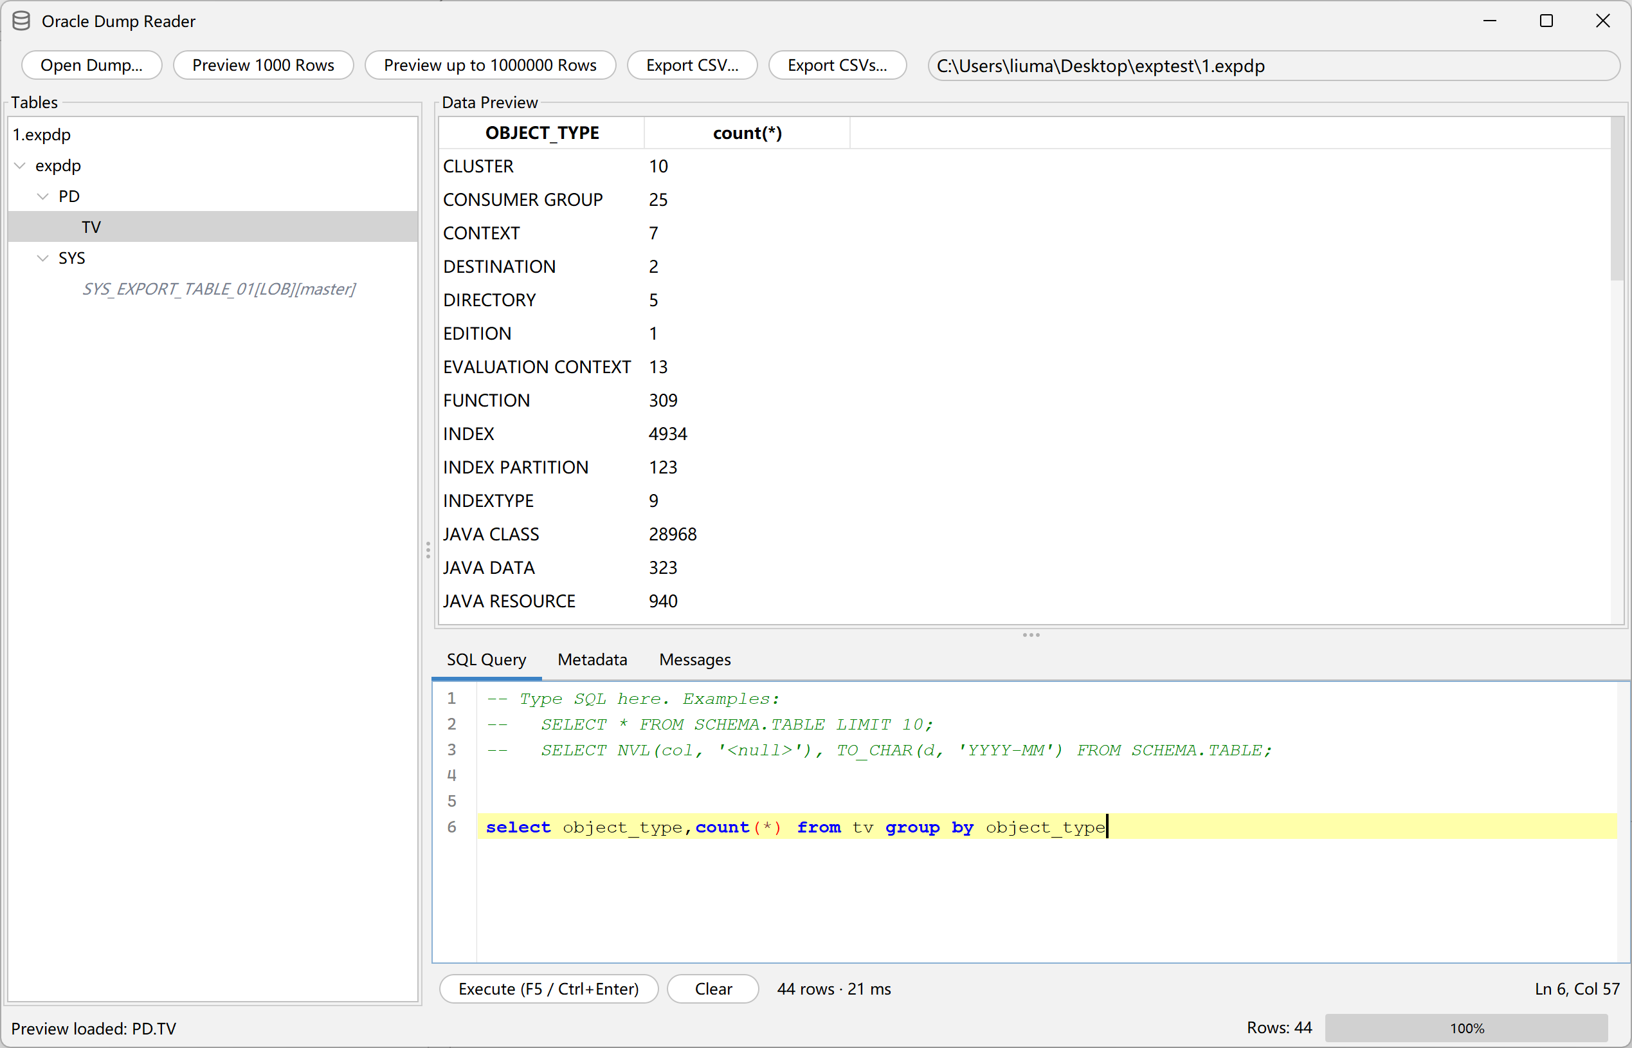Screen dimensions: 1632x1048
Task: Switch to the Messages tab
Action: pos(695,659)
